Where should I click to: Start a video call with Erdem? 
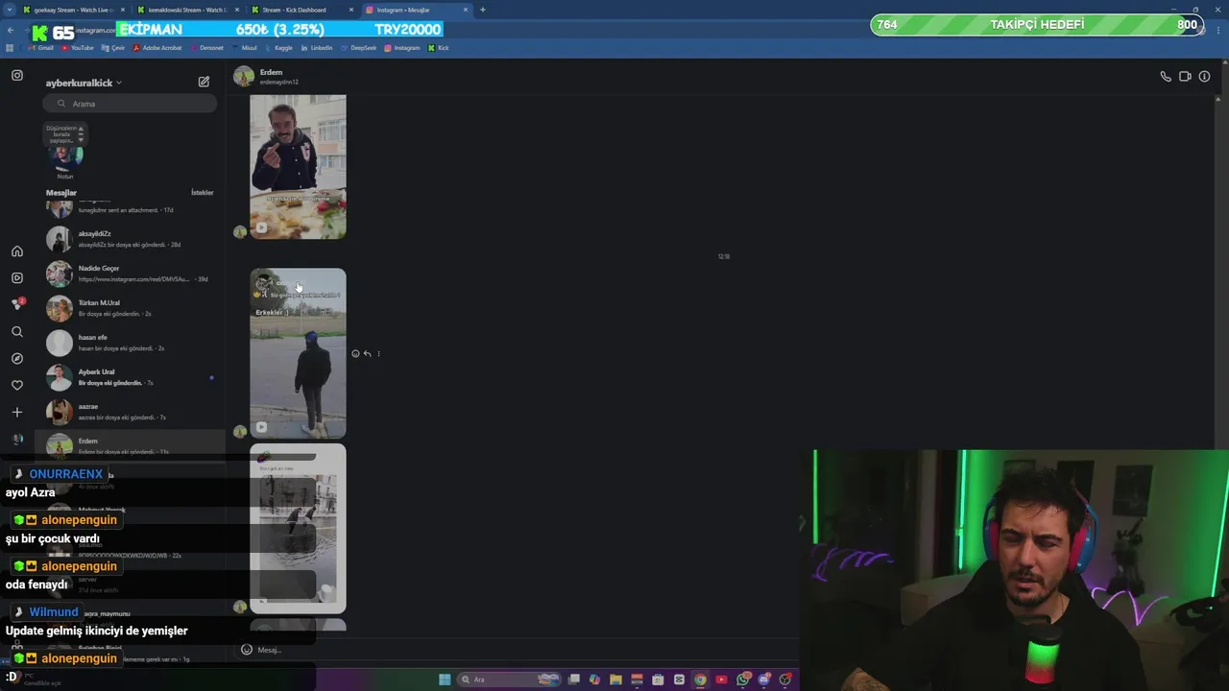pyautogui.click(x=1185, y=77)
